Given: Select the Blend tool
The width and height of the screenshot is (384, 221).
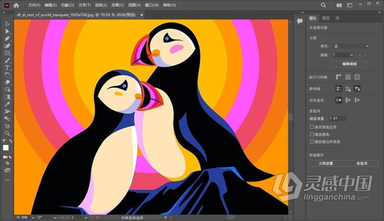Looking at the screenshot, I should point(7,119).
